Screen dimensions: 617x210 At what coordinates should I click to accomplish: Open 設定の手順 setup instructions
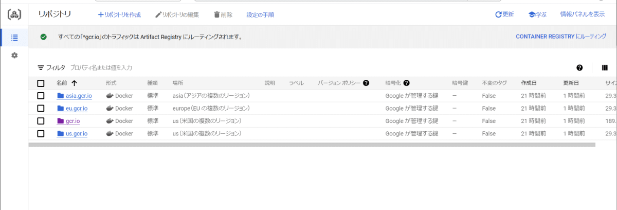(260, 15)
